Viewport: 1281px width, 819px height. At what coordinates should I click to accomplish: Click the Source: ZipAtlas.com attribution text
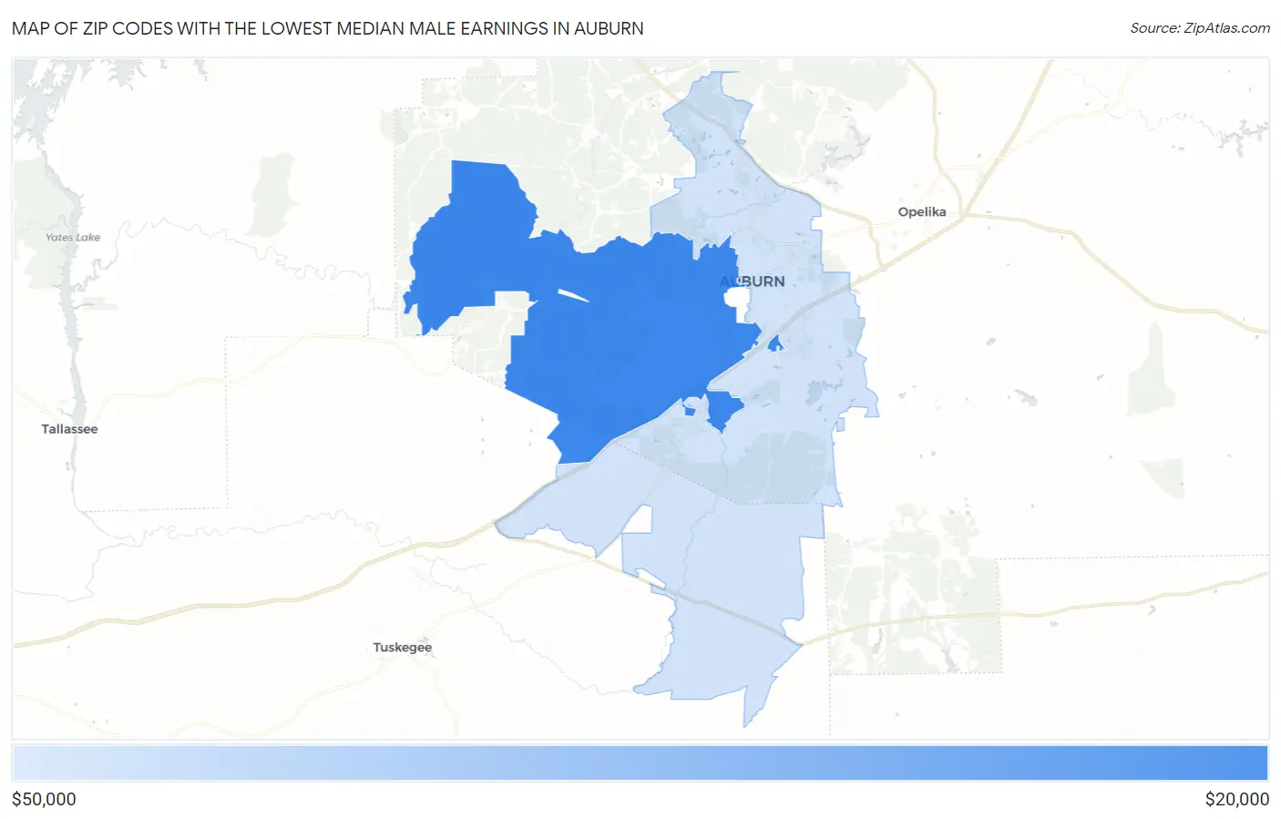[x=1200, y=28]
